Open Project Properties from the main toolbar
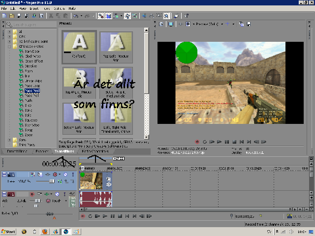This screenshot has width=315, height=236. tap(41, 16)
